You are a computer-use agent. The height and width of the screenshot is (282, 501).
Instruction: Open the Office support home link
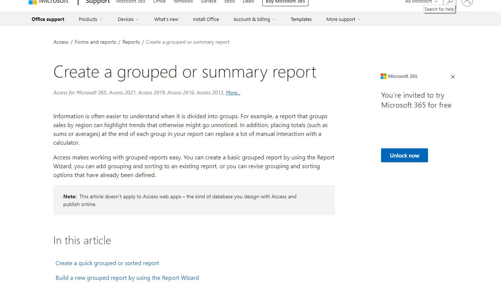point(48,19)
